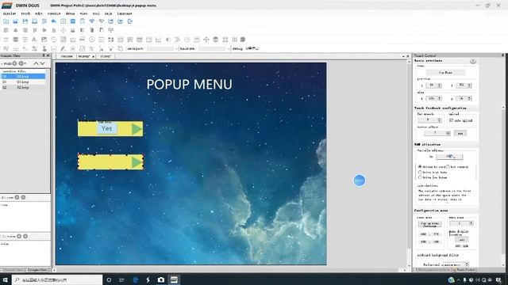Click the Pop up menu Settings button

point(430,225)
